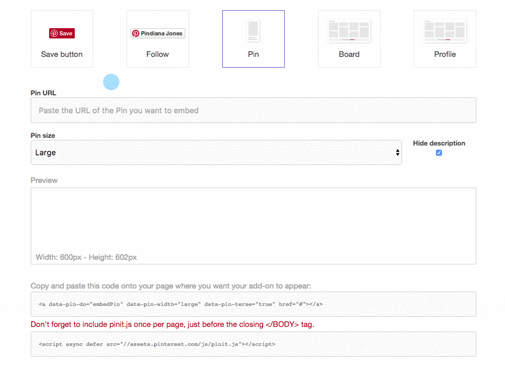This screenshot has width=505, height=371.
Task: Click the red pinit.js reminder text
Action: pyautogui.click(x=172, y=324)
